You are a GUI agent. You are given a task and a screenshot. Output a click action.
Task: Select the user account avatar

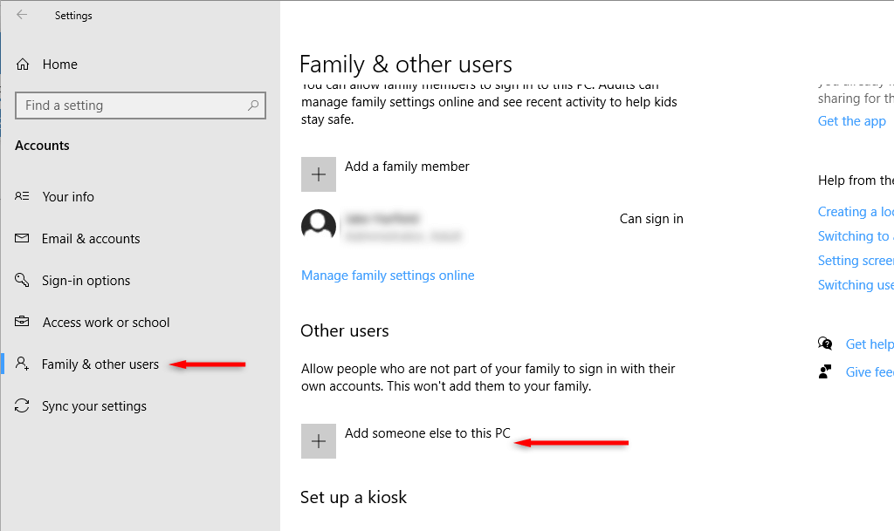point(319,227)
